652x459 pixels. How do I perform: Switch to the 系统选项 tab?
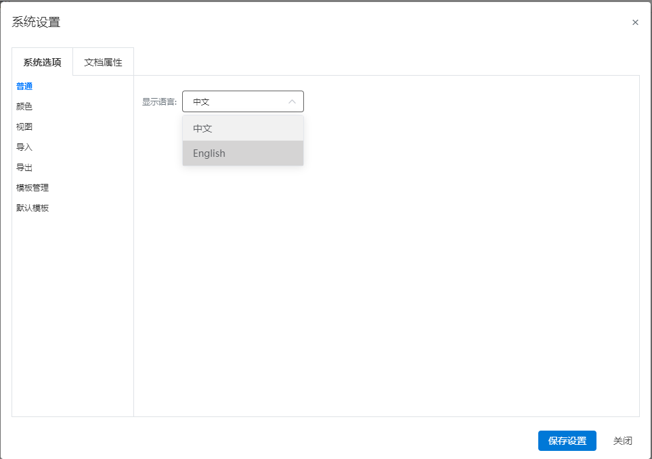click(43, 62)
